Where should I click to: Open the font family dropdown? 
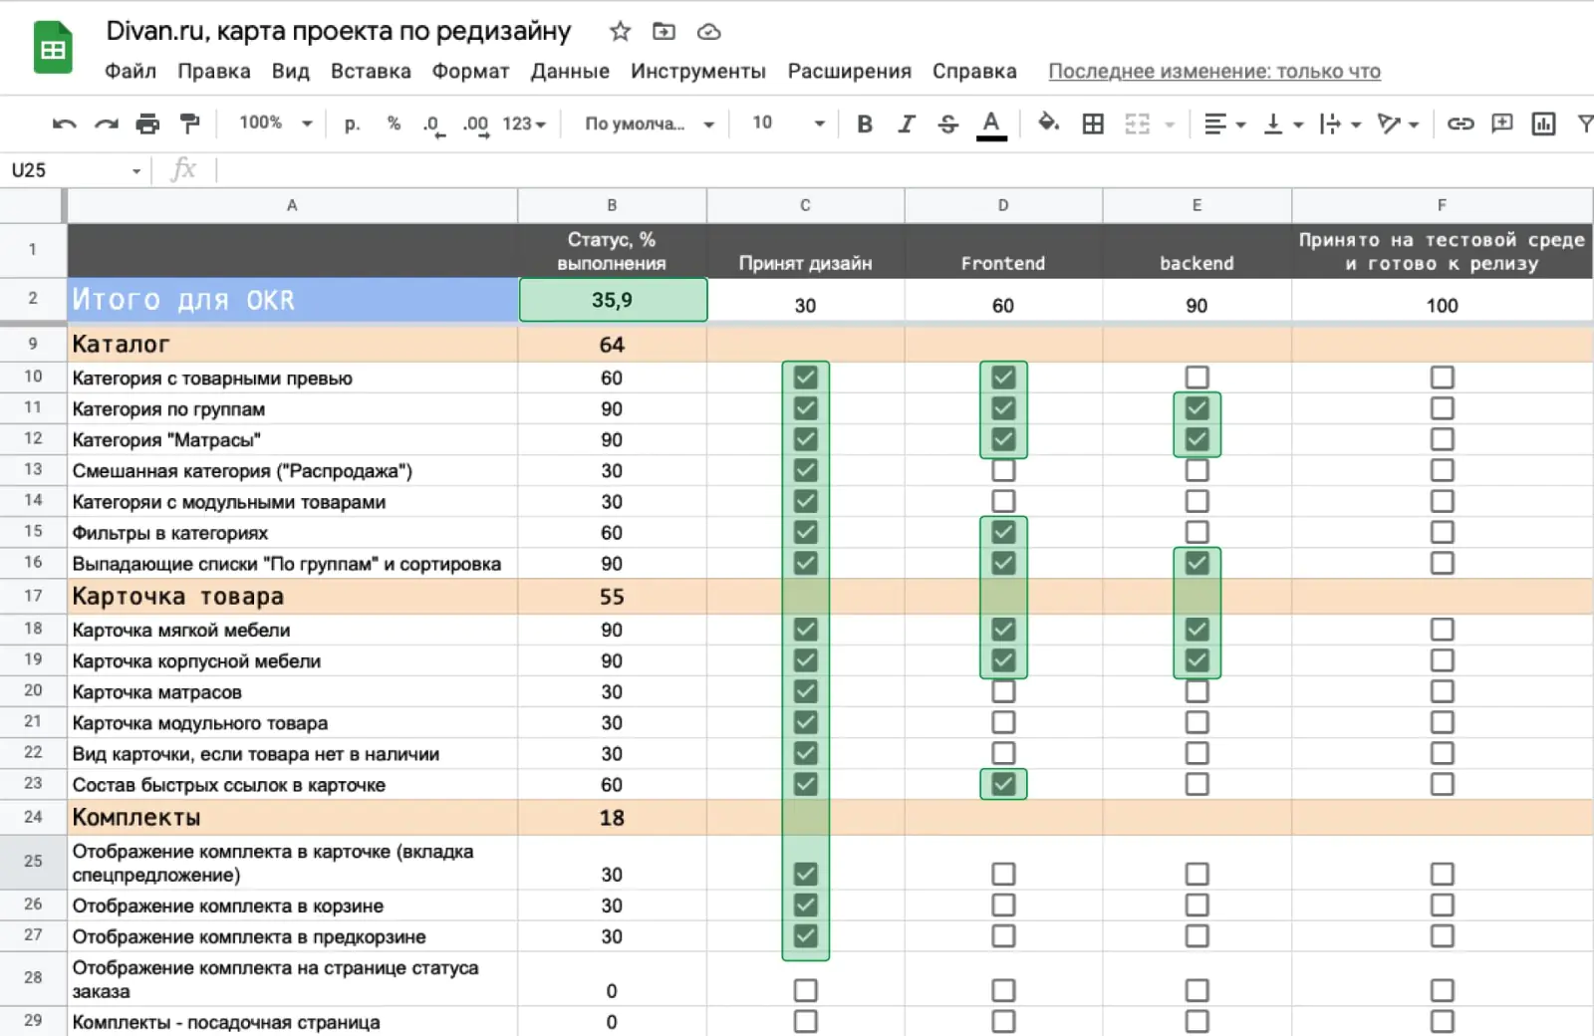(x=650, y=124)
